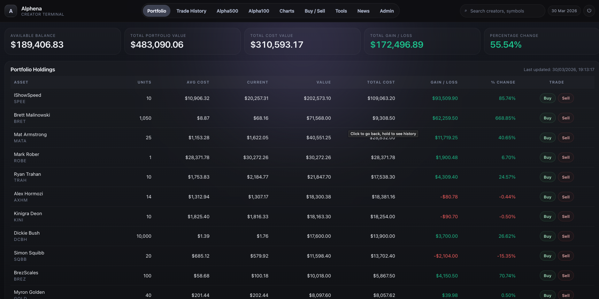
Task: Sell Alex Hormozi AXHM
Action: [x=566, y=197]
